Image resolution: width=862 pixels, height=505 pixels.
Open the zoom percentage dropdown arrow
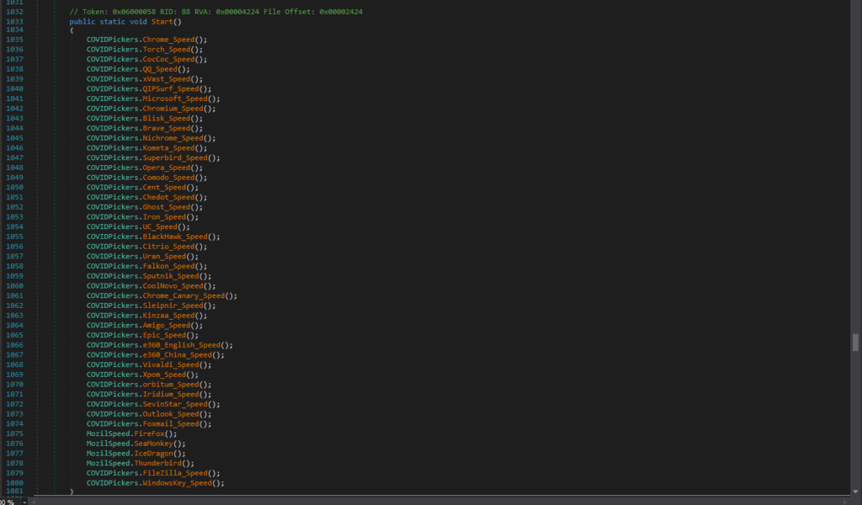23,501
